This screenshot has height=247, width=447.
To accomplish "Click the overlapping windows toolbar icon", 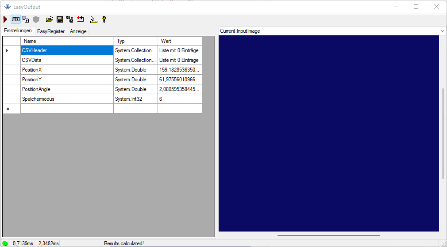I will click(26, 19).
